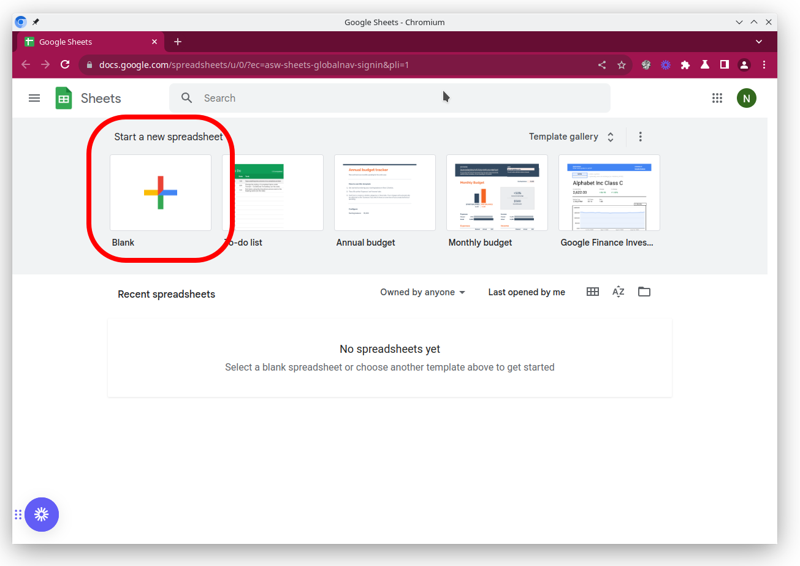Image resolution: width=800 pixels, height=566 pixels.
Task: Click the purple floating assistant button
Action: tap(42, 515)
